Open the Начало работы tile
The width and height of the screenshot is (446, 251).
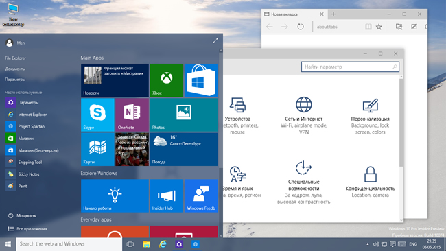(x=115, y=195)
